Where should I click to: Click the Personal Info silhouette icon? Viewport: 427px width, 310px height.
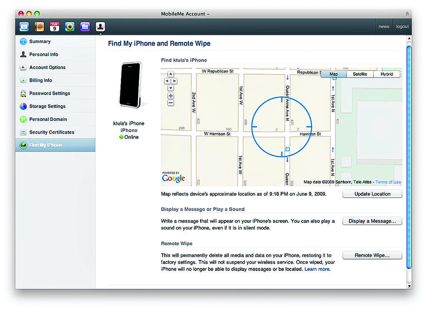(x=23, y=55)
